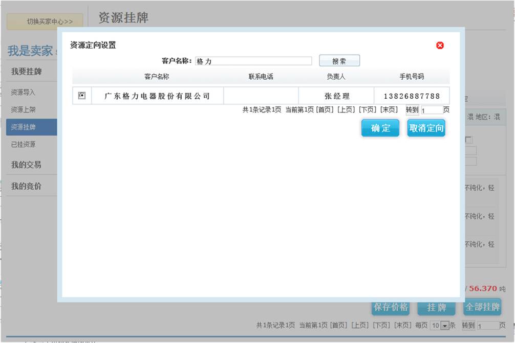Viewport: 515px width, 343px height.
Task: Close the 资源定向设置 dialog with red X
Action: (440, 45)
